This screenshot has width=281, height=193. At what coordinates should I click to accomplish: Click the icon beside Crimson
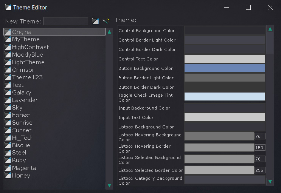coord(8,69)
